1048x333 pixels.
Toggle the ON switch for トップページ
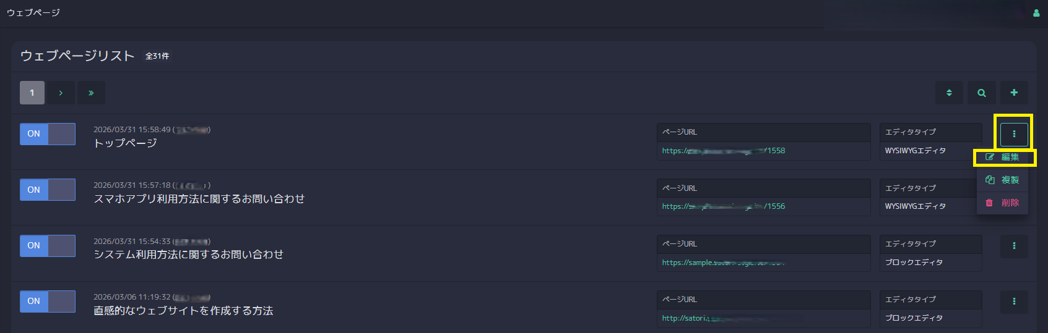coord(48,134)
